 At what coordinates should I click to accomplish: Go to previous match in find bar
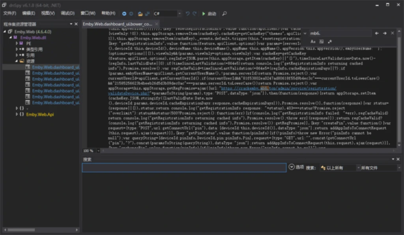point(377,33)
